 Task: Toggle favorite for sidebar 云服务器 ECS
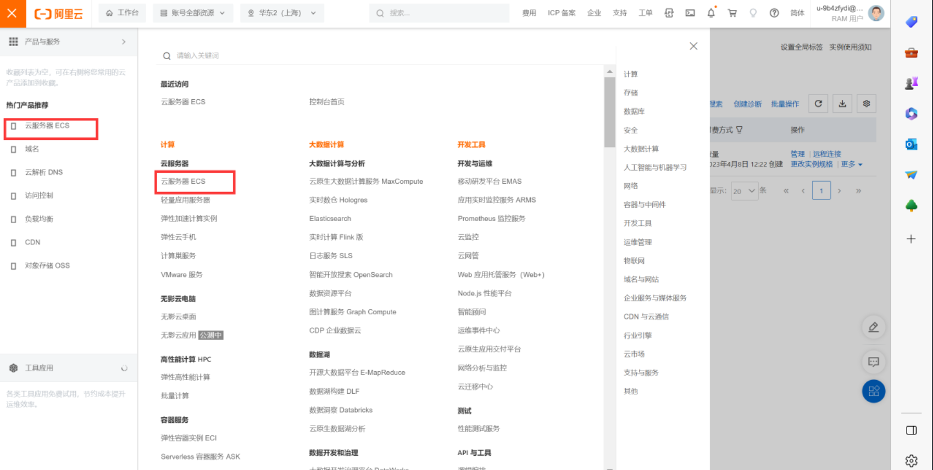(x=13, y=126)
